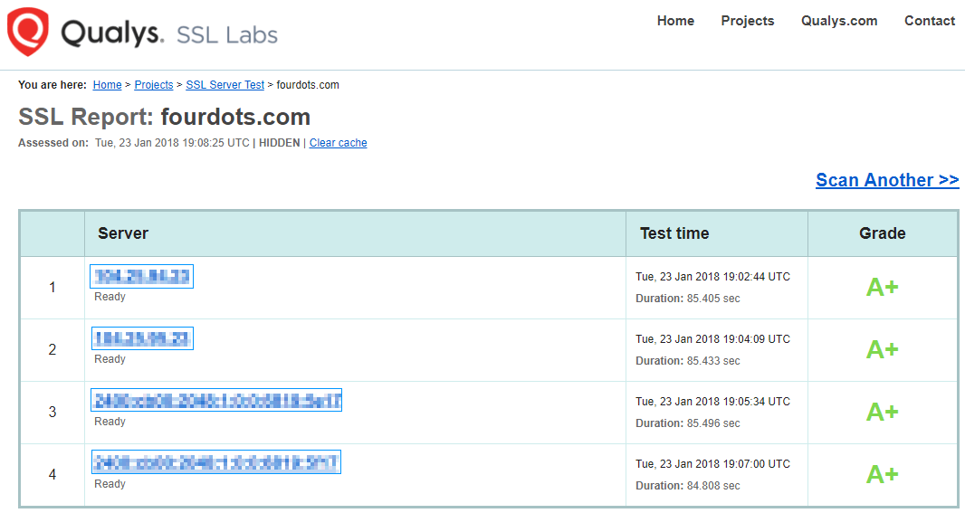Viewport: 965px width, 513px height.
Task: Click test time 19:07:00 UTC
Action: click(x=712, y=464)
